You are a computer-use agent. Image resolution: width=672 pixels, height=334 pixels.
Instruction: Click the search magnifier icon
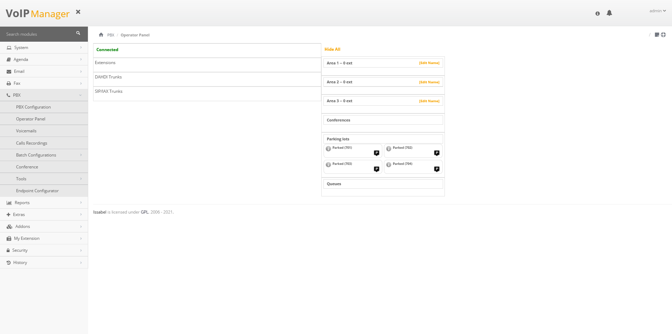tap(78, 33)
